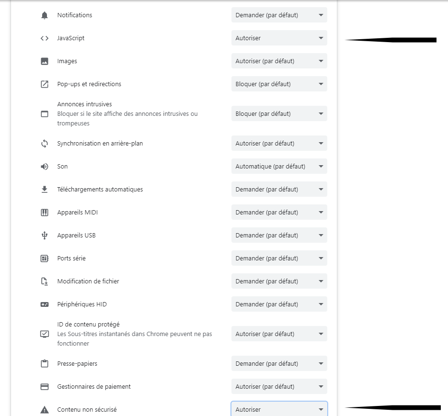Screen dimensions: 448x416
Task: Open the Ports série permission dropdown
Action: click(279, 258)
